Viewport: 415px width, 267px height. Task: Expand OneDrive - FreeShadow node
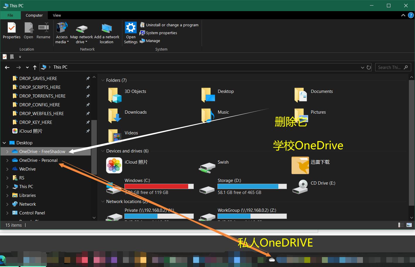tap(7, 152)
